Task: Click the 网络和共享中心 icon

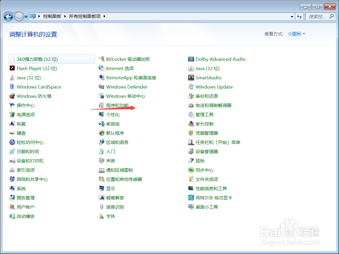Action: coord(12,179)
